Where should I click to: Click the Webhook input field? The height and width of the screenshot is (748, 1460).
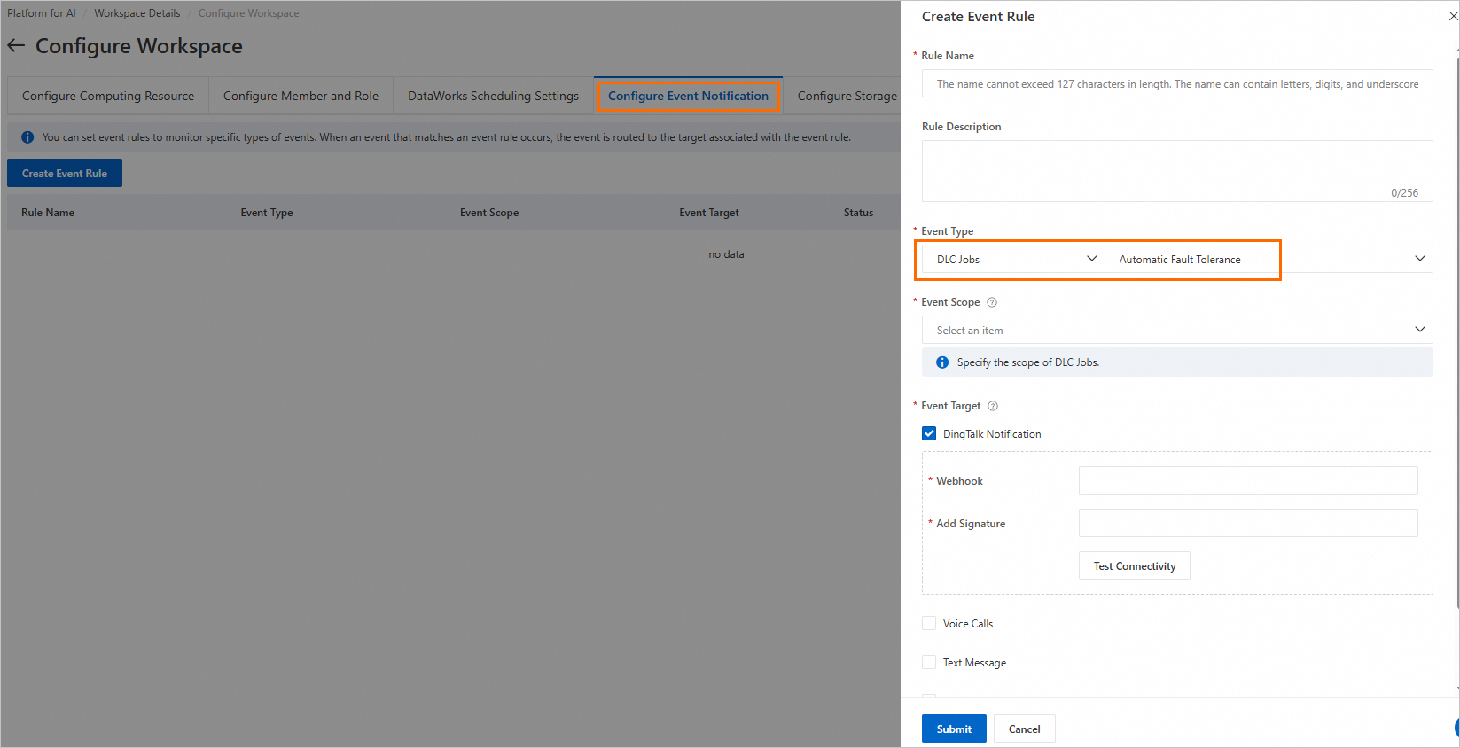(x=1247, y=480)
